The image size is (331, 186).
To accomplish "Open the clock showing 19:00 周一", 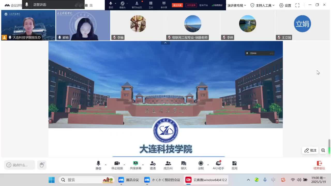I will tap(319, 180).
